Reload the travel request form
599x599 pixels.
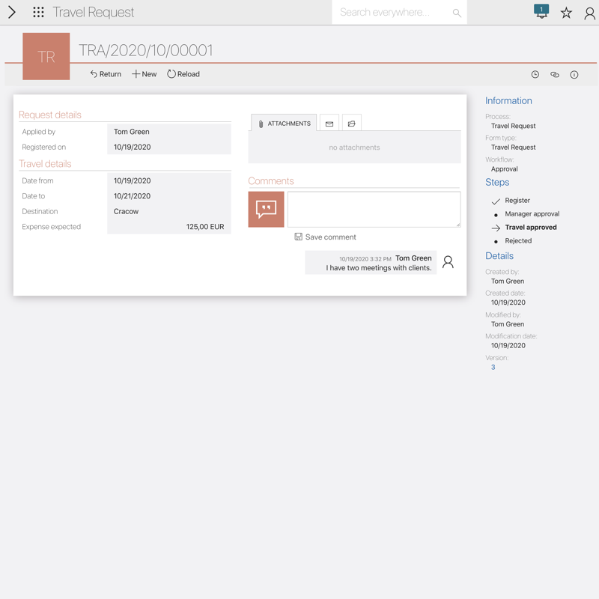click(x=183, y=74)
